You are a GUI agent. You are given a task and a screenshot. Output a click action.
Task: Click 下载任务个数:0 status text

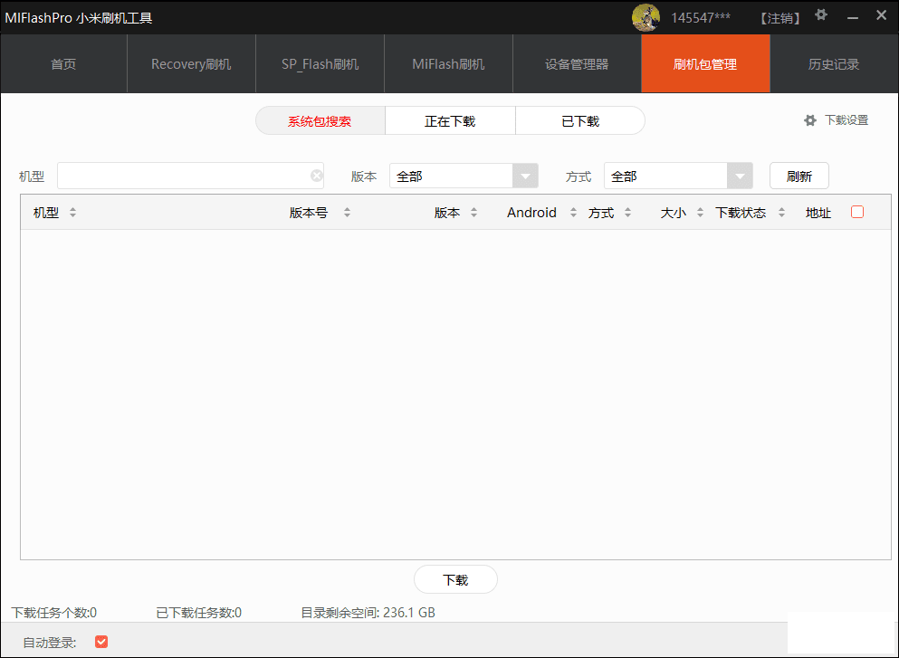point(54,613)
